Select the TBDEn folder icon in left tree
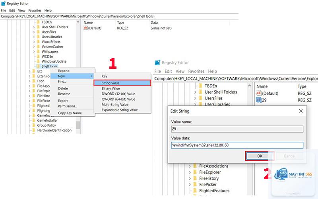This screenshot has height=199, width=318. point(38,22)
